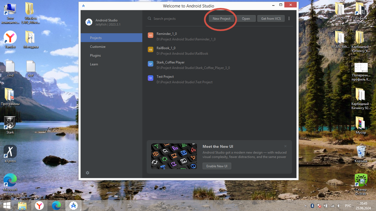Open Yandex browser from the taskbar
This screenshot has height=211, width=376.
tap(39, 205)
